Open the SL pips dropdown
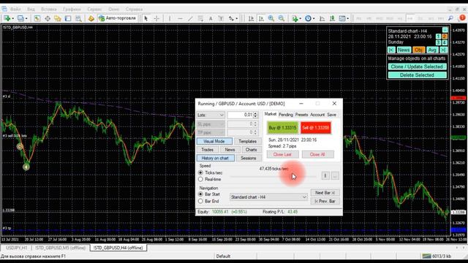468x263 pixels. (x=211, y=124)
